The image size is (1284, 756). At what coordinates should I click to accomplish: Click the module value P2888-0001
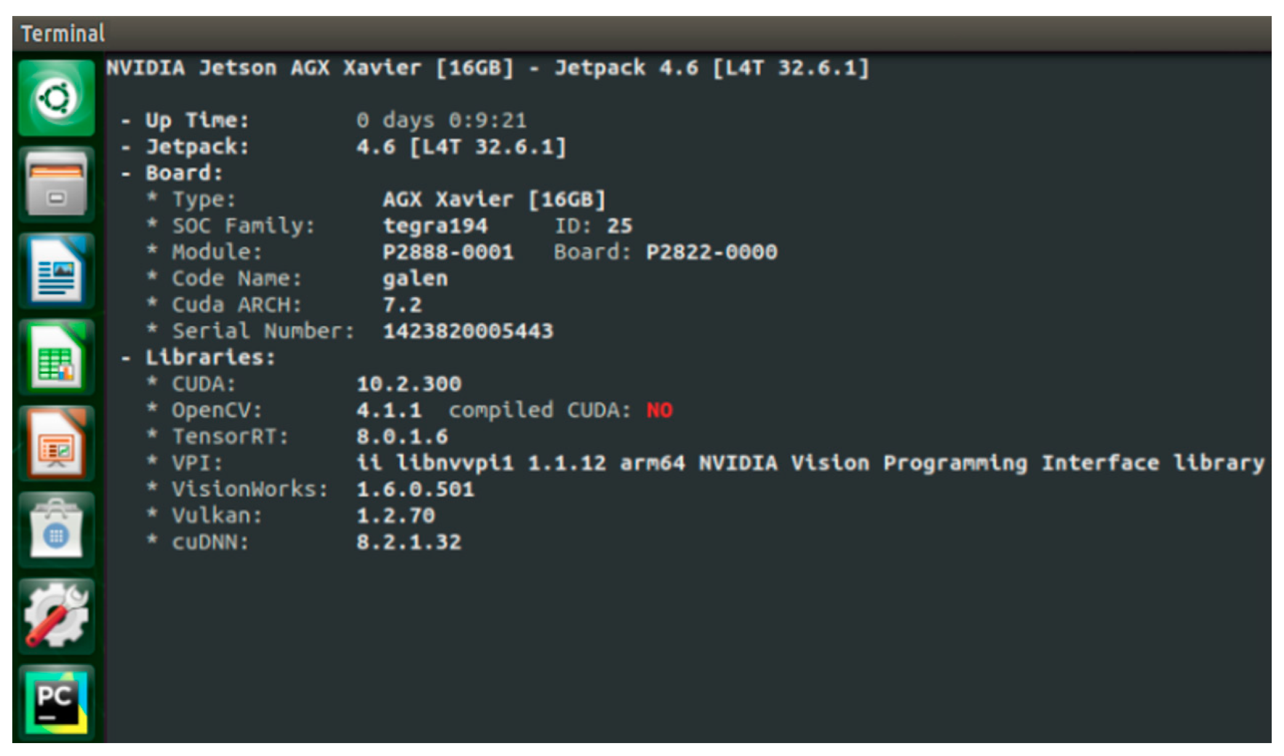pyautogui.click(x=448, y=252)
